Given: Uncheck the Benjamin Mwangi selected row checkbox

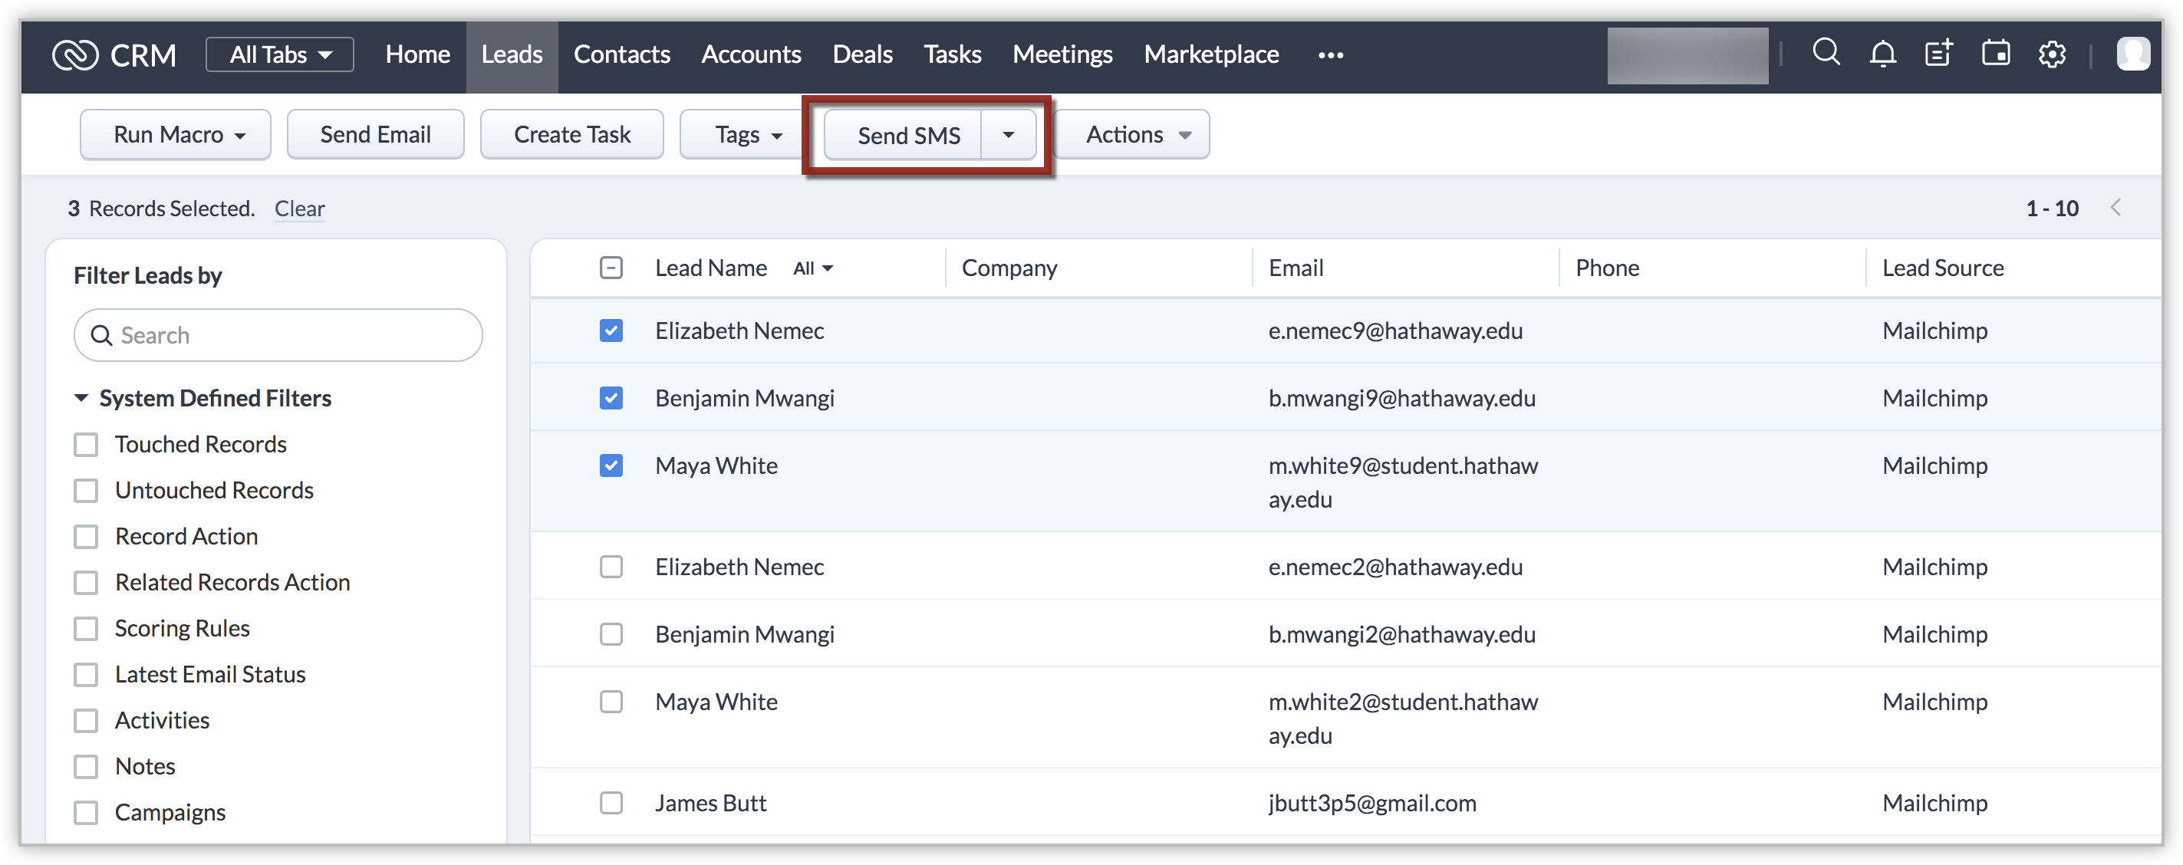Looking at the screenshot, I should (611, 398).
